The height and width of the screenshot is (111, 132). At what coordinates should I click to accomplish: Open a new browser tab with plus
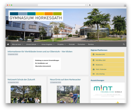125,6
